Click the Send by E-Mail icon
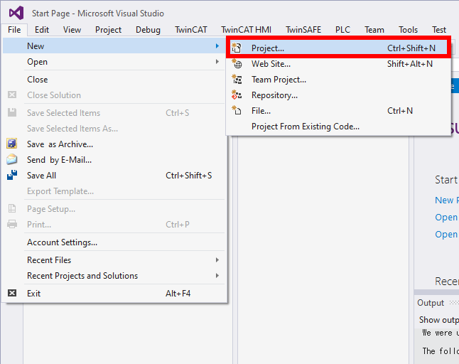Image resolution: width=459 pixels, height=364 pixels. tap(12, 160)
